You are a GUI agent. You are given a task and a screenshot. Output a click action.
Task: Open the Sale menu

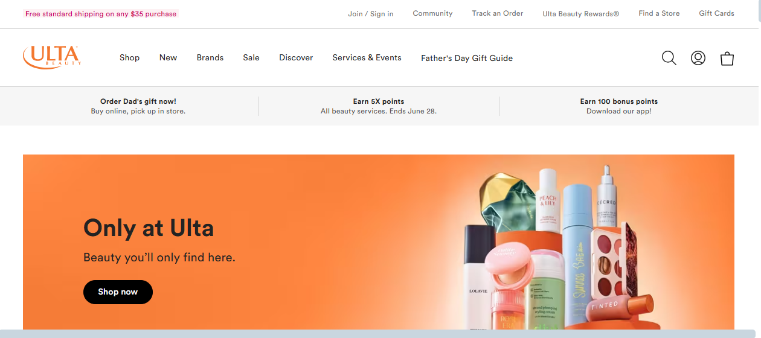tap(251, 58)
